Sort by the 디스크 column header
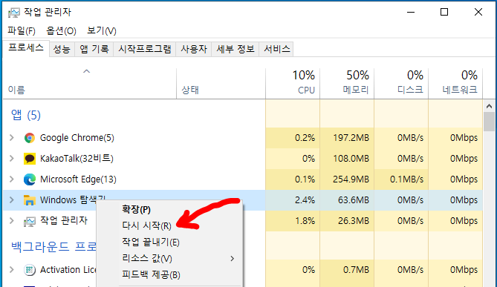The height and width of the screenshot is (287, 497). coord(401,83)
